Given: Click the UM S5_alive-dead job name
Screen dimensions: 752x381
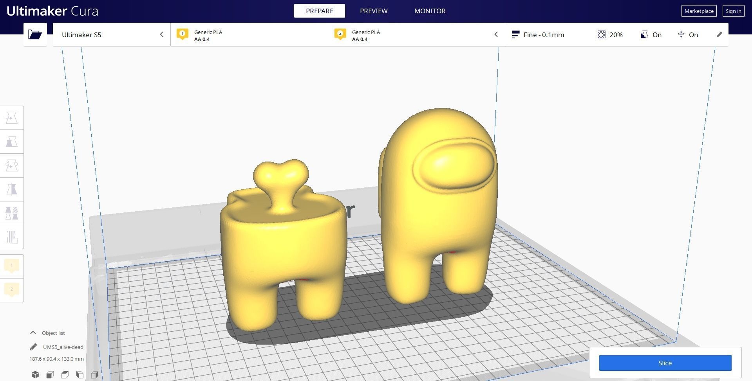Looking at the screenshot, I should 63,347.
